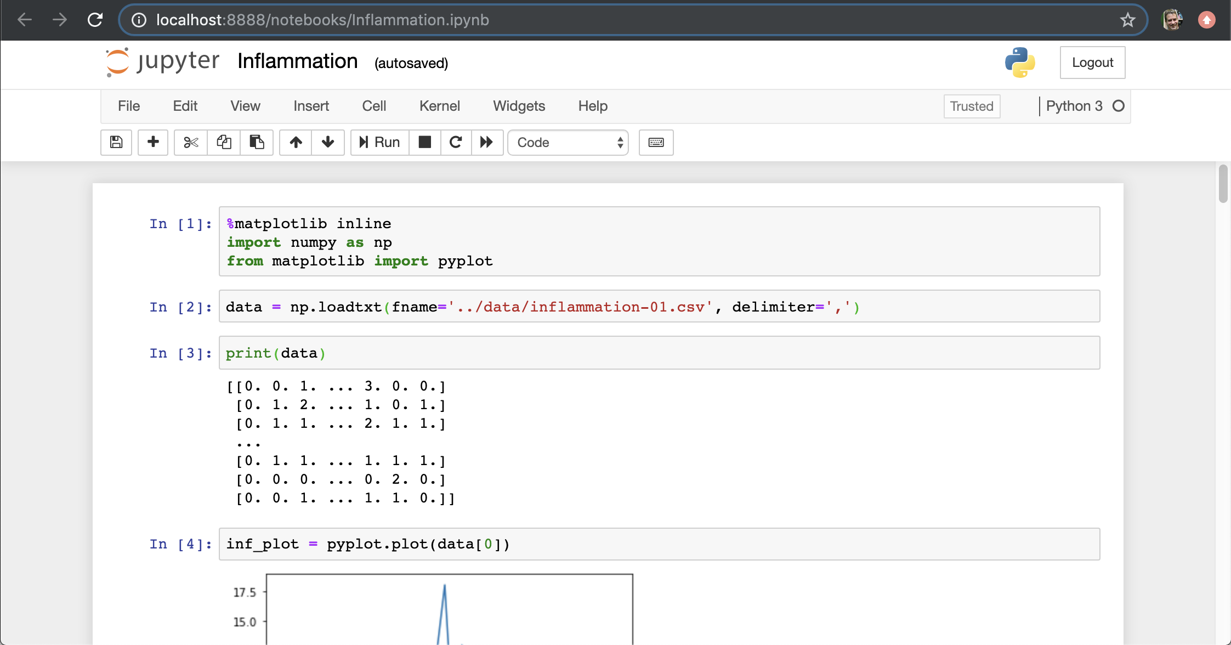Image resolution: width=1231 pixels, height=645 pixels.
Task: Toggle the Trusted notebook indicator
Action: (x=972, y=106)
